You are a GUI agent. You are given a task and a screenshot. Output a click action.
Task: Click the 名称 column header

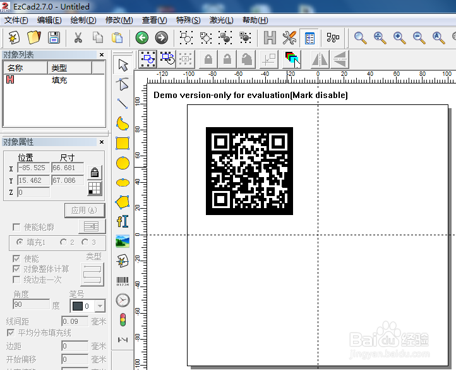(x=26, y=68)
